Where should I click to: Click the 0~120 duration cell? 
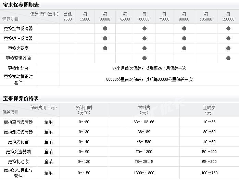pyautogui.click(x=84, y=162)
